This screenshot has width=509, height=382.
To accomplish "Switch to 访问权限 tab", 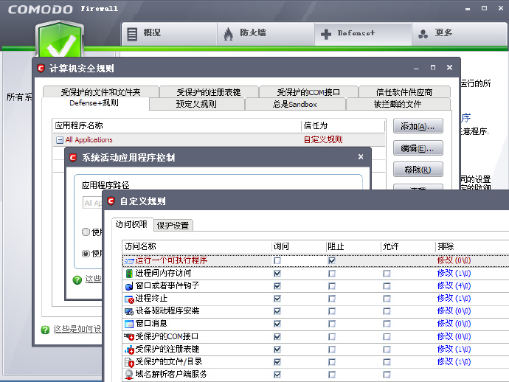I will point(131,224).
